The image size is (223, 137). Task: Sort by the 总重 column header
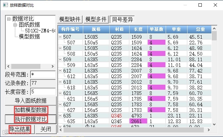pyautogui.click(x=199, y=29)
